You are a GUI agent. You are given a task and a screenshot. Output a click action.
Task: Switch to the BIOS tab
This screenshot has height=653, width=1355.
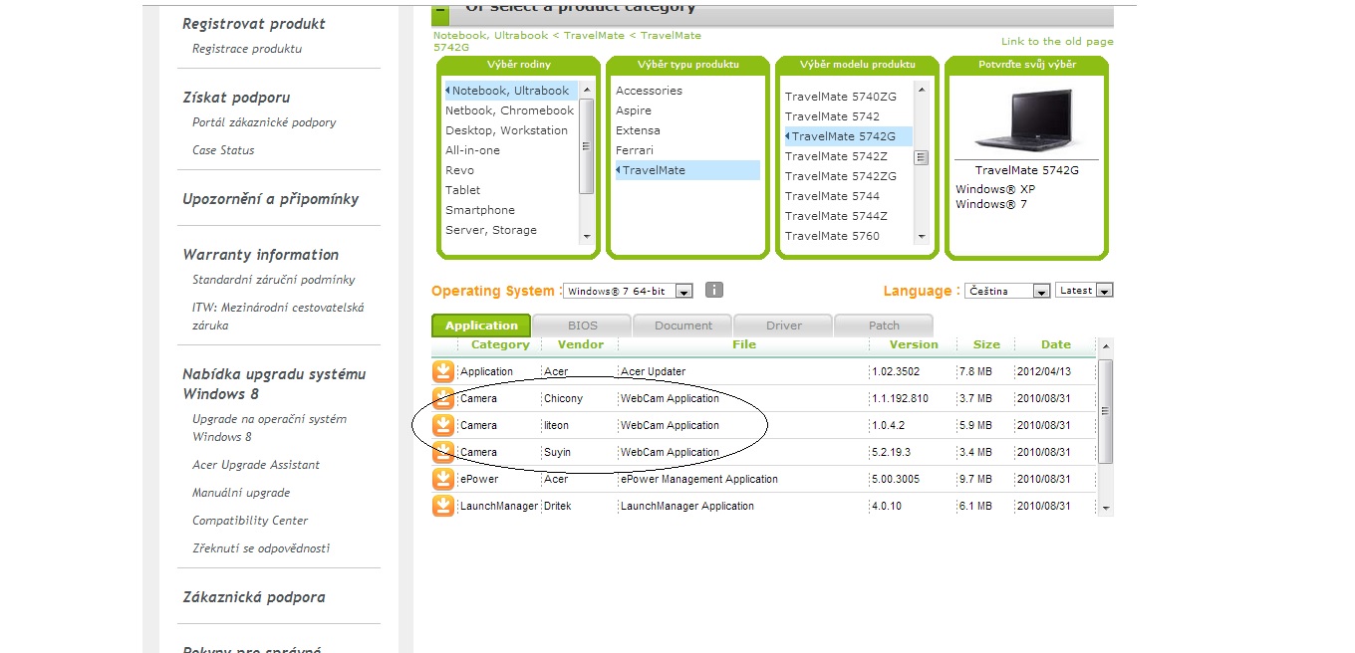pos(583,326)
